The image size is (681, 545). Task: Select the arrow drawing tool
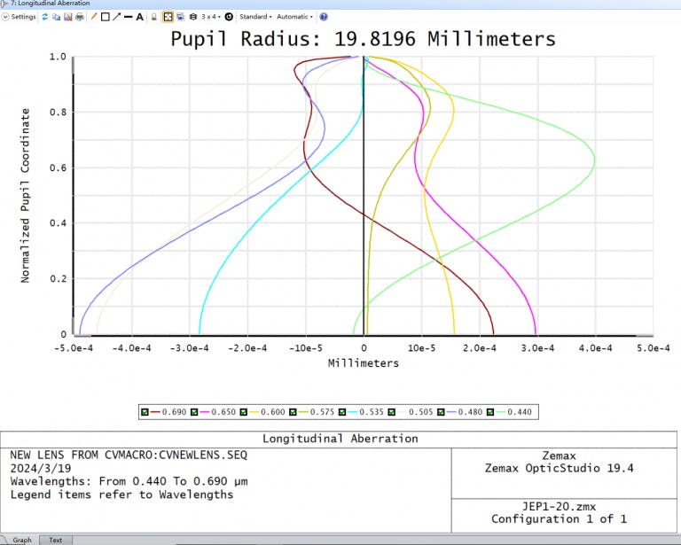[x=116, y=17]
